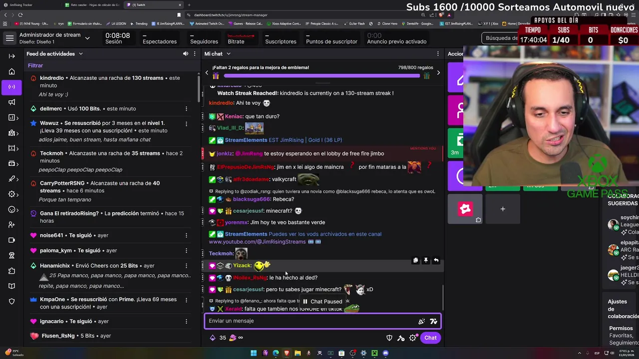Select the Twitch browser tab
The image size is (639, 359).
click(x=153, y=5)
